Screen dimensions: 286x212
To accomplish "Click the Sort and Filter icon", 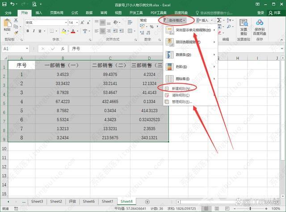I will [x=229, y=20].
